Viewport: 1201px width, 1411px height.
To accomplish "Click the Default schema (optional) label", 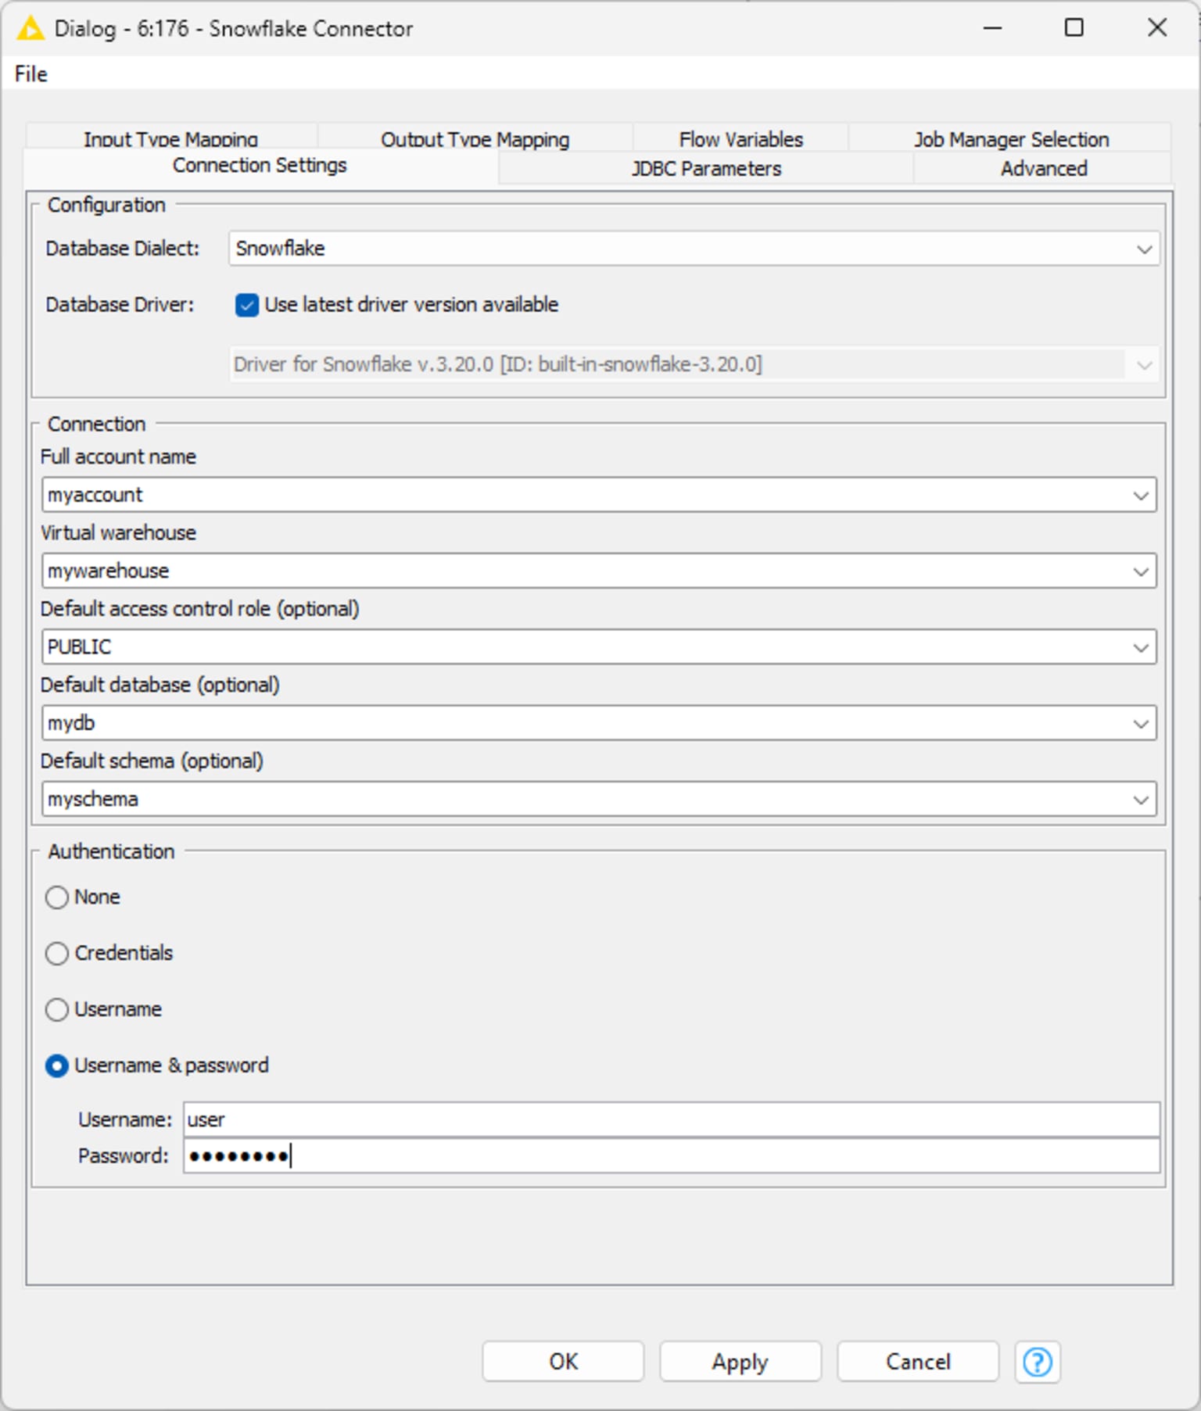I will pos(152,761).
